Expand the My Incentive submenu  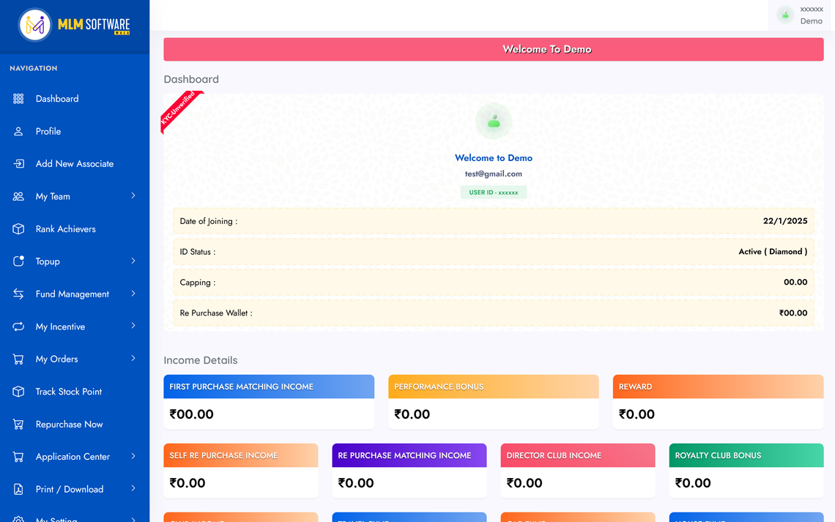click(133, 327)
